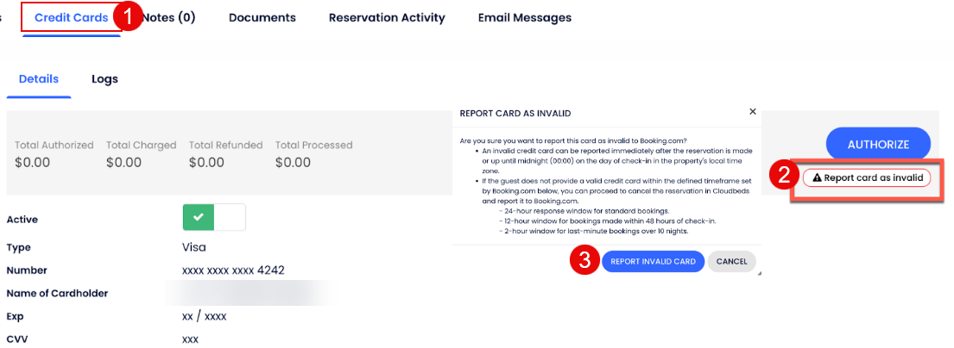Screen dimensions: 954x348
Task: Confirm with REPORT INVALID CARD button
Action: [x=653, y=262]
